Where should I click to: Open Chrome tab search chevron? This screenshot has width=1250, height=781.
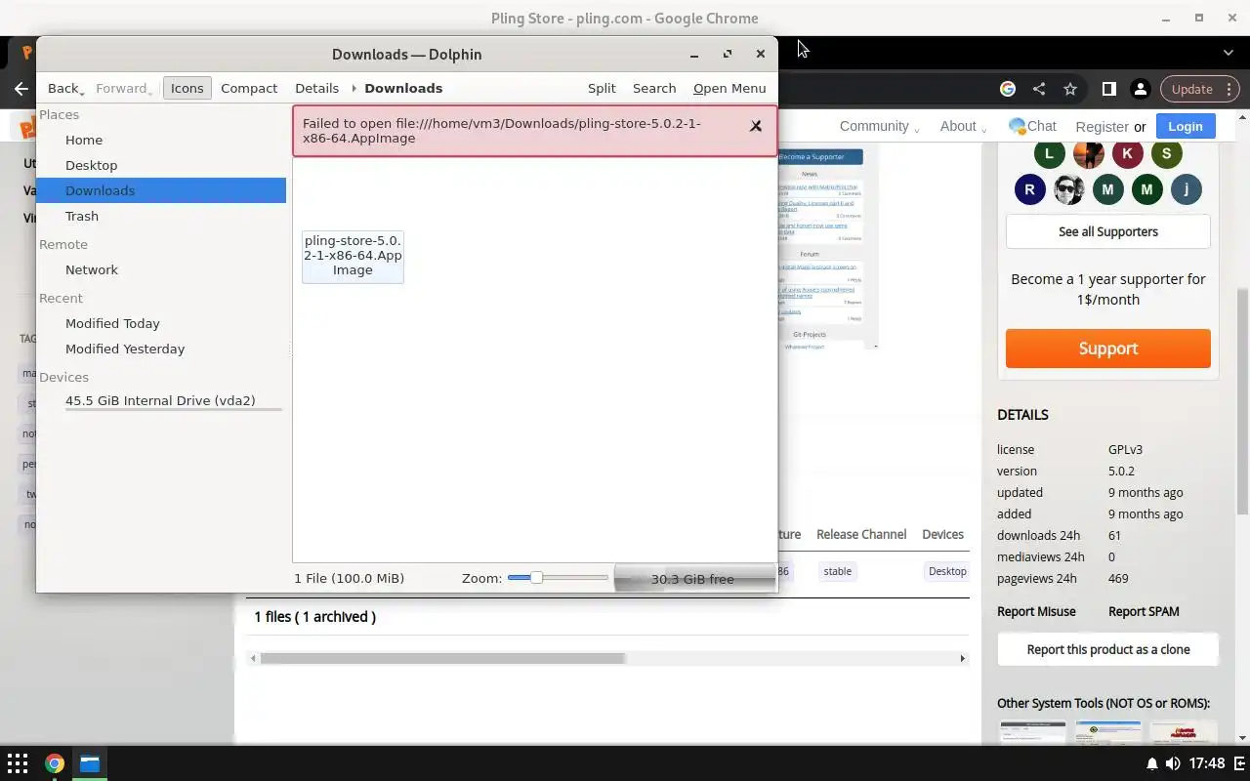[1229, 52]
